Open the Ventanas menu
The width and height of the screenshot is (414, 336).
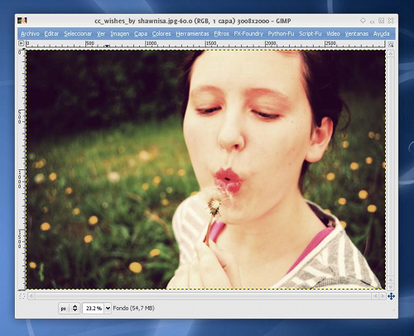(x=356, y=34)
